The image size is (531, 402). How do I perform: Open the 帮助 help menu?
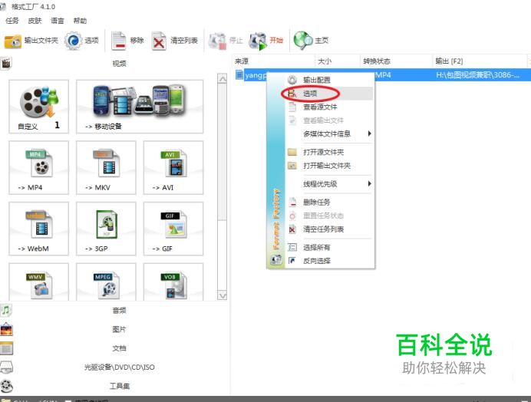(x=80, y=21)
